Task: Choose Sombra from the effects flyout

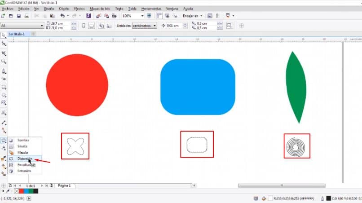Action: pyautogui.click(x=25, y=140)
